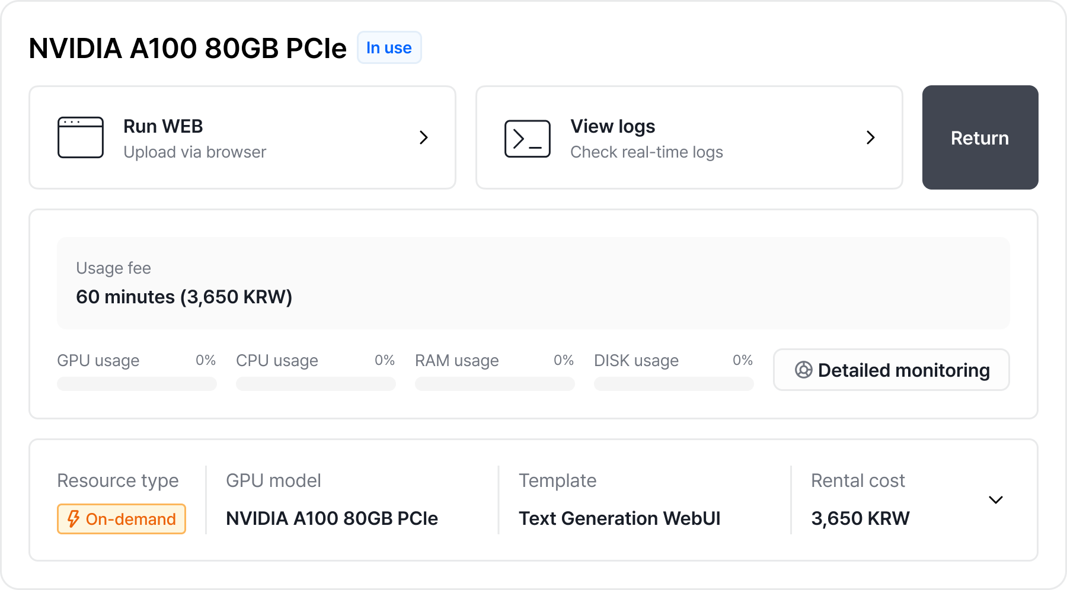1067x590 pixels.
Task: Click the In use status badge
Action: (x=389, y=48)
